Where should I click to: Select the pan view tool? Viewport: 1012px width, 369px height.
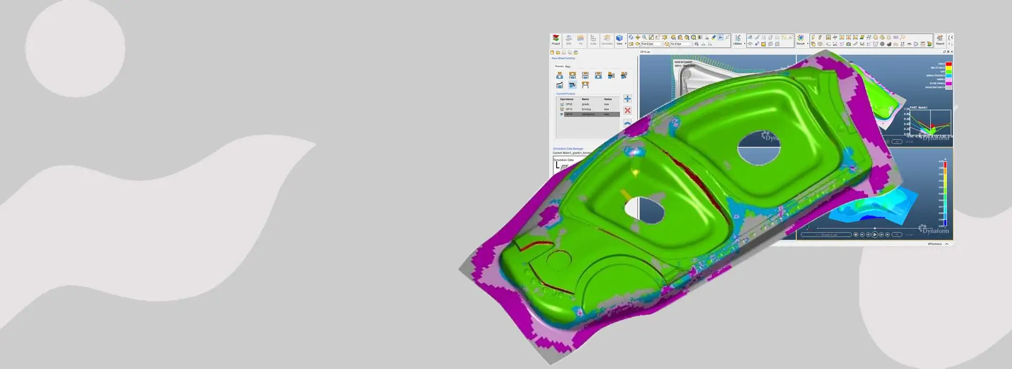pyautogui.click(x=638, y=37)
